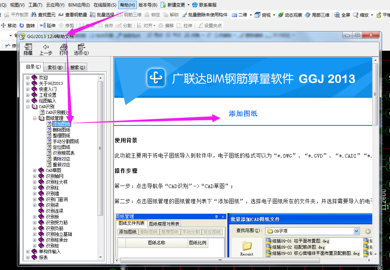Click the 上一步 back arrow icon
This screenshot has height=270, width=390.
click(46, 47)
